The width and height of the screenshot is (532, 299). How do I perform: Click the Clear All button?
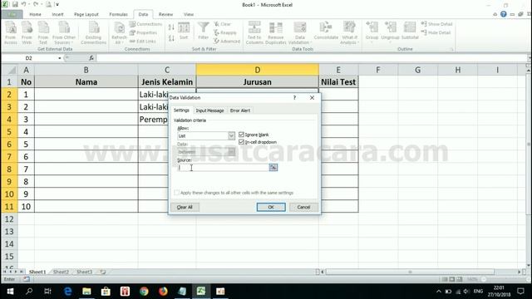(185, 207)
